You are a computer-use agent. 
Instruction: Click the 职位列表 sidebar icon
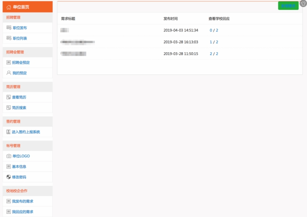tap(9, 38)
